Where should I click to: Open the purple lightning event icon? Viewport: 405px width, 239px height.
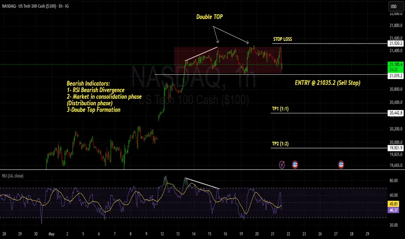click(282, 165)
